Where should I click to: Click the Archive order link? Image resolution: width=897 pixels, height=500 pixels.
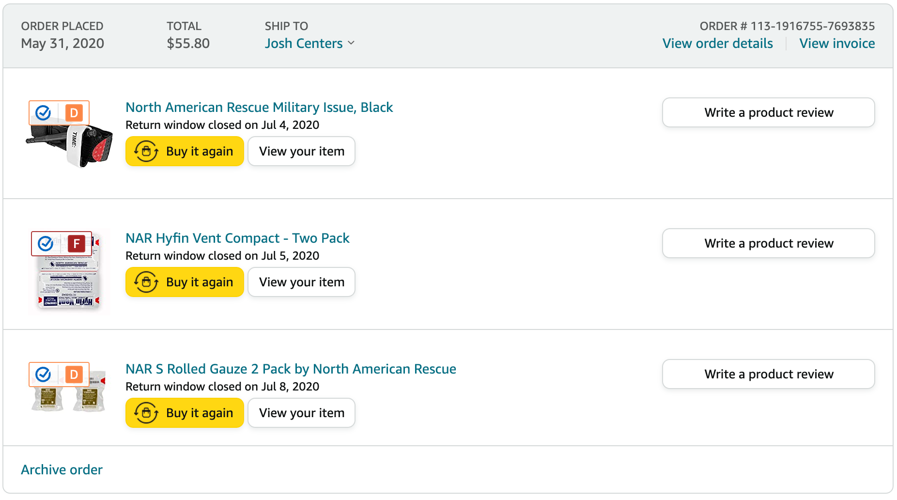pyautogui.click(x=62, y=469)
